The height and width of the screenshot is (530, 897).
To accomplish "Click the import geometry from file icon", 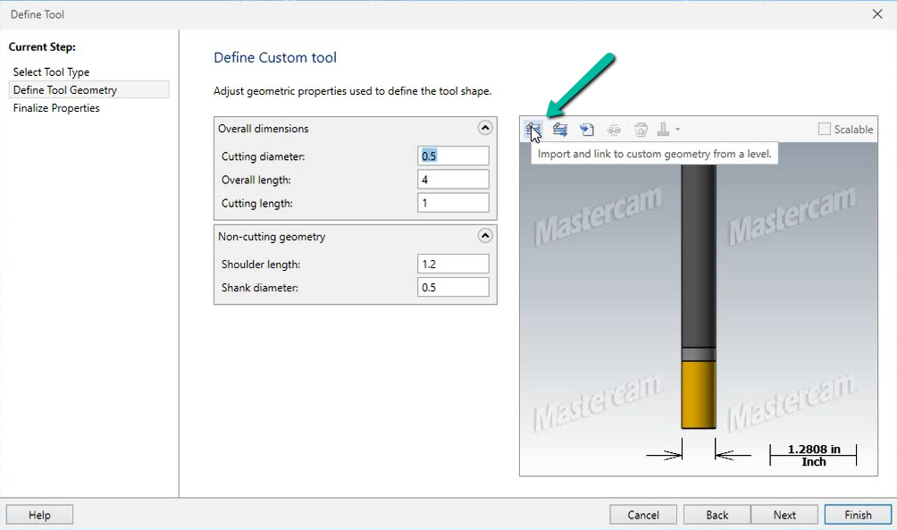I will (x=587, y=130).
